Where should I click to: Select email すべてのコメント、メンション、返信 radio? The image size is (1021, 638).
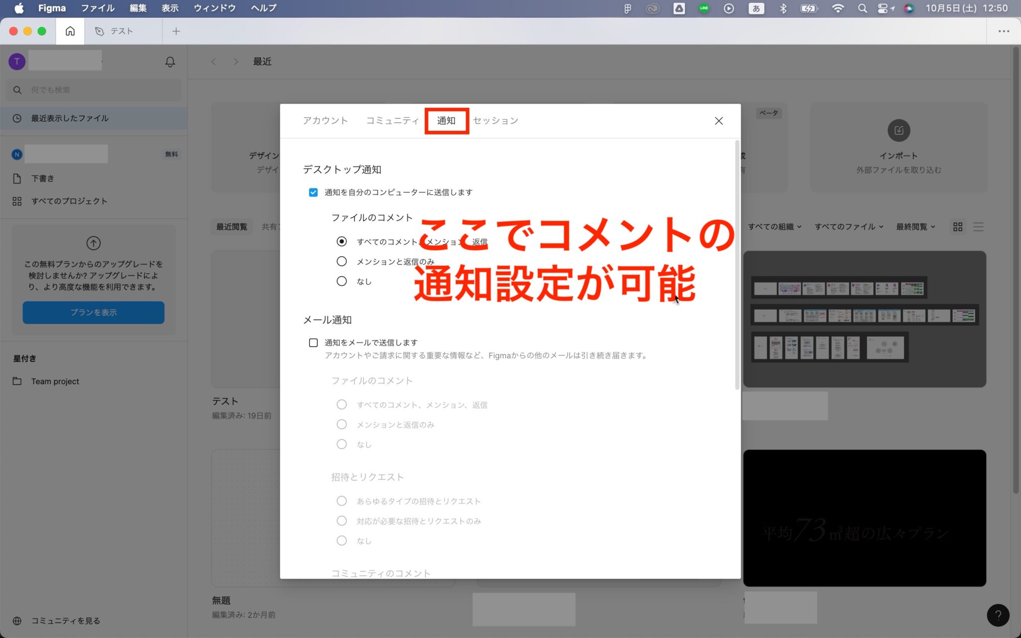[x=341, y=405]
